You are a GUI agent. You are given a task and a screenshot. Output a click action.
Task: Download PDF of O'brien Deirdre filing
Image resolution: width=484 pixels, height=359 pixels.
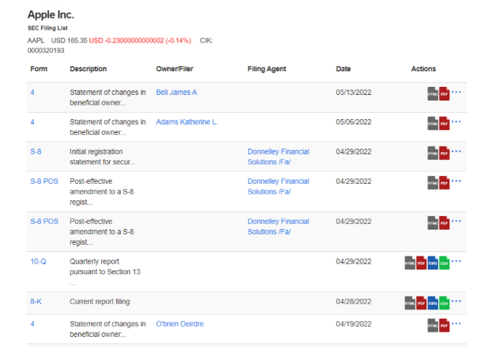(x=444, y=325)
